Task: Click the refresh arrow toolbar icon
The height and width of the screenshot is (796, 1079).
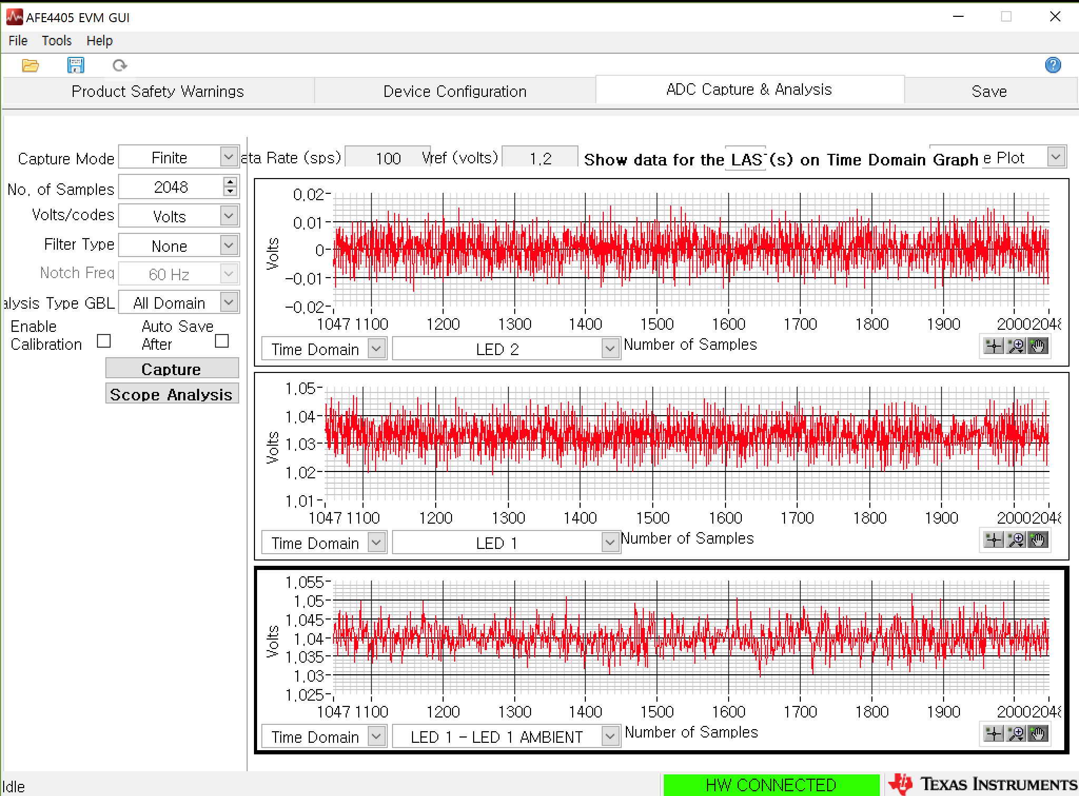Action: 120,65
